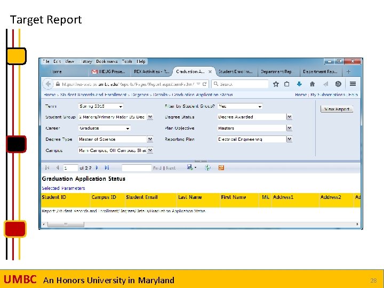Open the hamburger menu in Firefox
Screen dimensions: 384x288
tap(353, 84)
